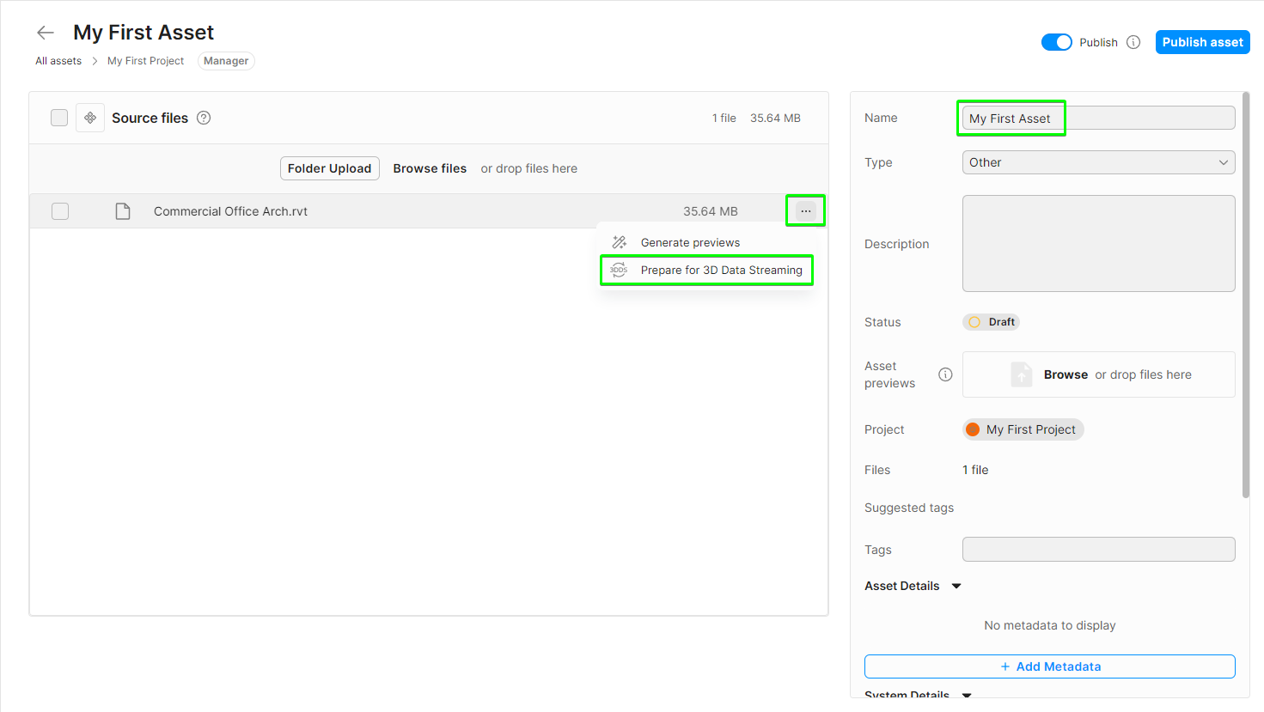The width and height of the screenshot is (1264, 712).
Task: Choose Prepare for 3D Data Streaming
Action: pyautogui.click(x=721, y=270)
